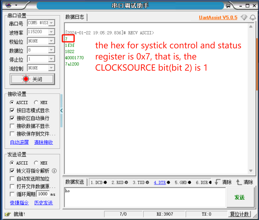Disable 接收区自动换行

(x=12, y=118)
